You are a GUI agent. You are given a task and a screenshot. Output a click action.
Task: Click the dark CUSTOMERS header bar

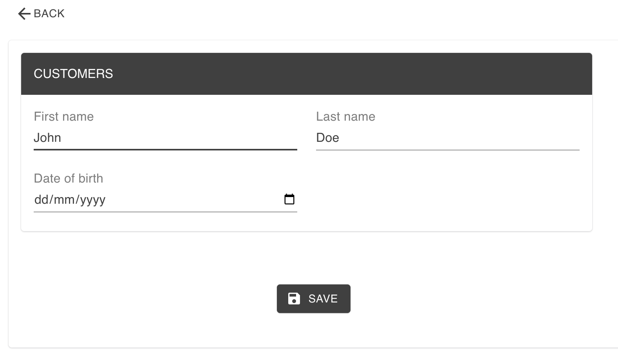click(x=307, y=74)
